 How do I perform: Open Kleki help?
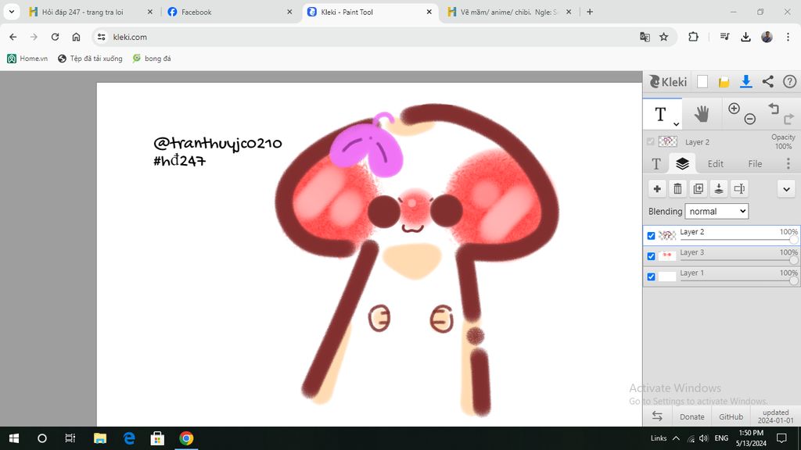point(790,81)
